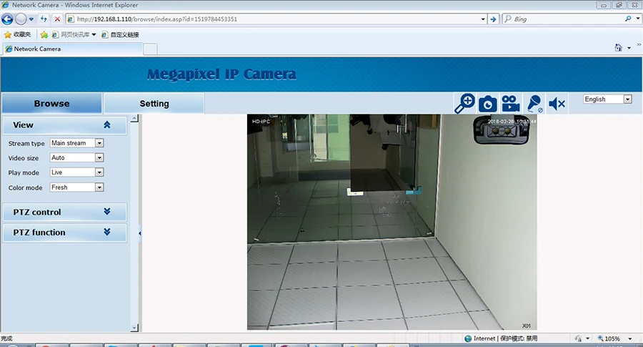Open the web slice gallery link
The height and width of the screenshot is (347, 643).
pos(74,34)
